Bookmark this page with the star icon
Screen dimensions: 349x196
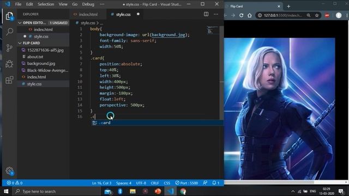[x=317, y=15]
